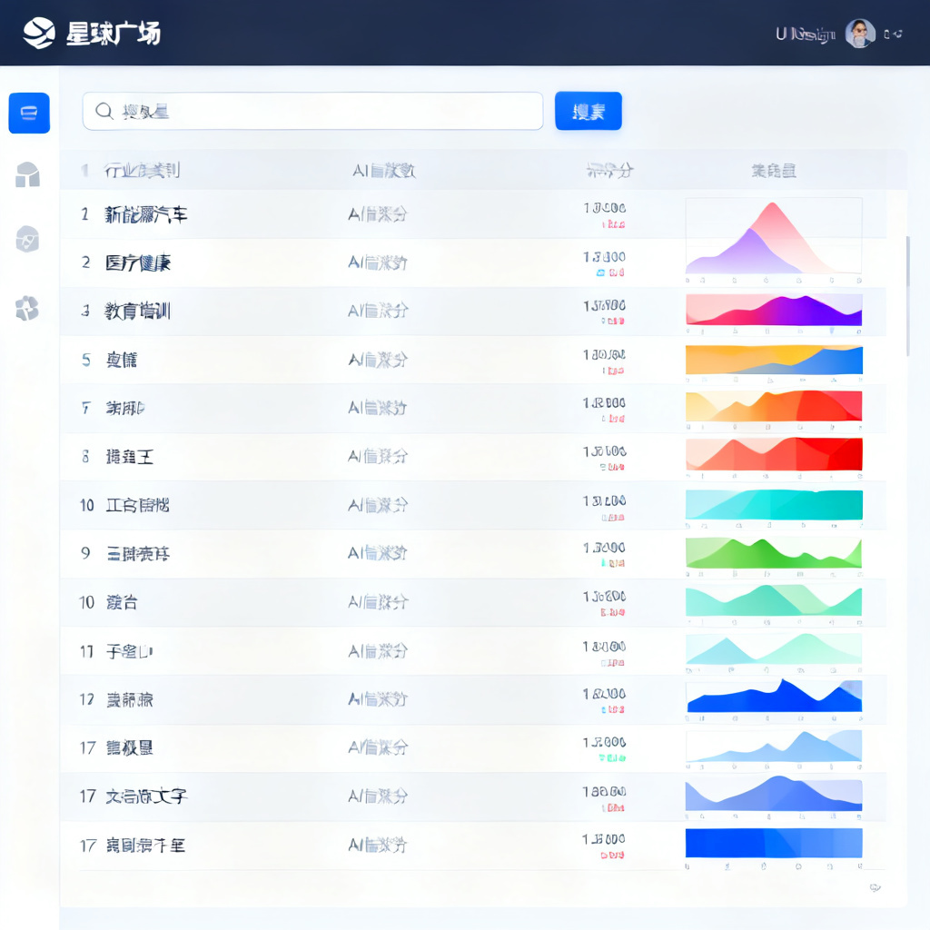This screenshot has width=930, height=930.
Task: Click the AI column header
Action: 384,171
